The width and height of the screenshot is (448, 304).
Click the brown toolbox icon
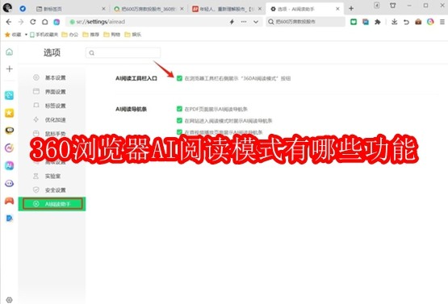point(418,22)
